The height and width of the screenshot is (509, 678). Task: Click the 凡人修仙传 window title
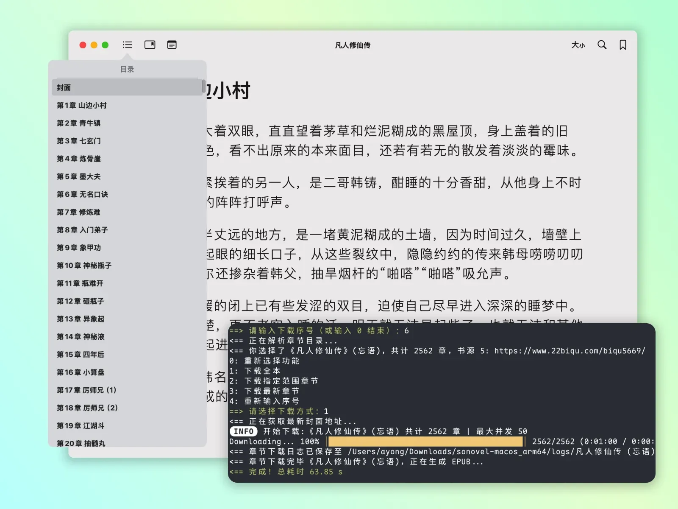click(x=353, y=45)
